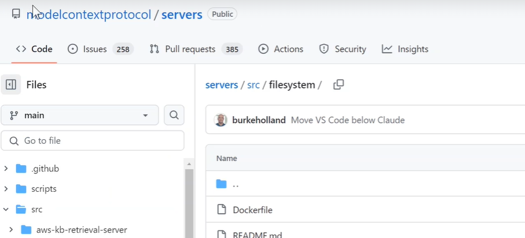This screenshot has height=238, width=525.
Task: Collapse the src folder in tree
Action: point(6,210)
